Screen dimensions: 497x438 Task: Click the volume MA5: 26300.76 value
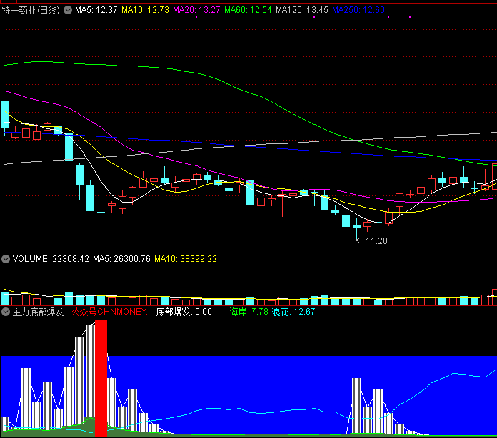point(121,259)
